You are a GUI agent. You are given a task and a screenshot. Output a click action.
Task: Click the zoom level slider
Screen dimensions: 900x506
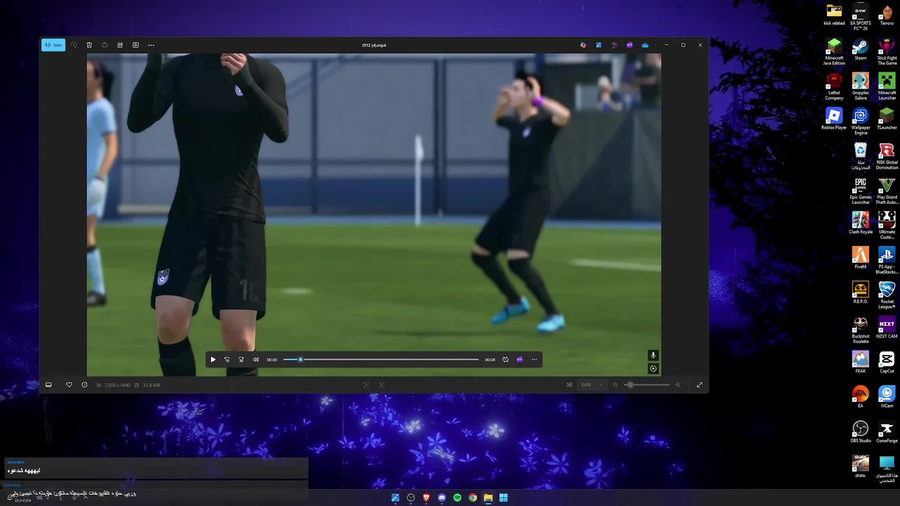point(647,385)
